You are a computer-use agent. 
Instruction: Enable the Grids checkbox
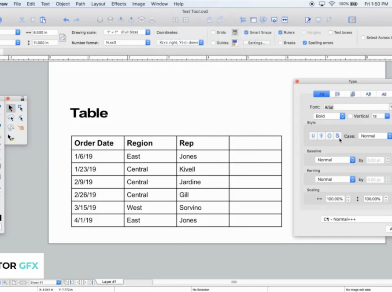tap(213, 33)
